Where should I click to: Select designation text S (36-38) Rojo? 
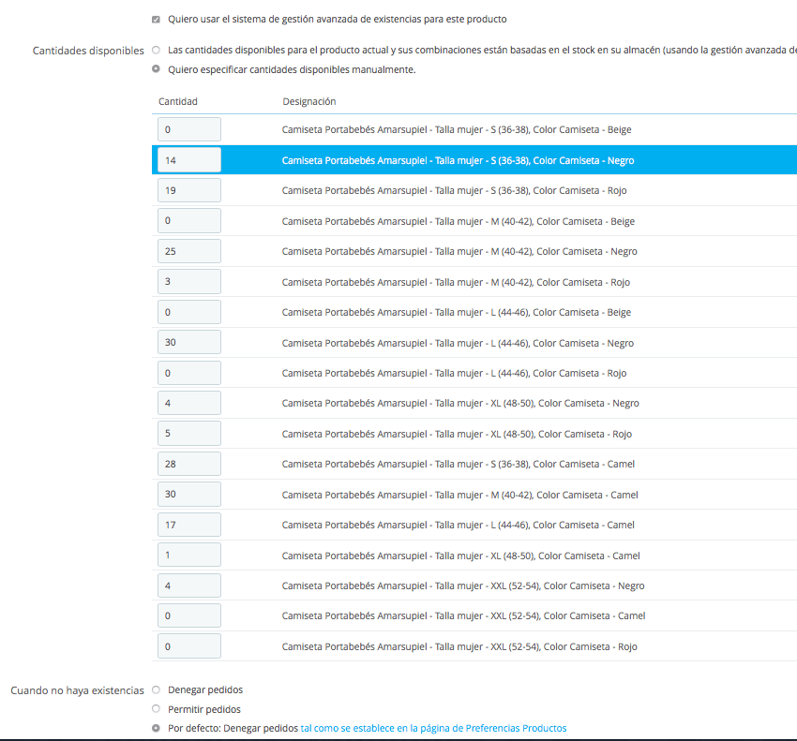(455, 191)
